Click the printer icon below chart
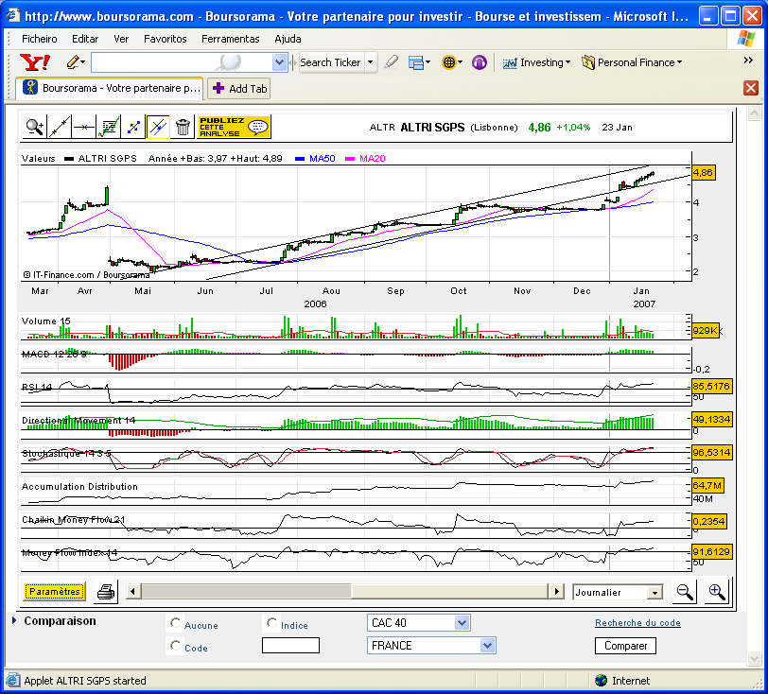 coord(106,592)
